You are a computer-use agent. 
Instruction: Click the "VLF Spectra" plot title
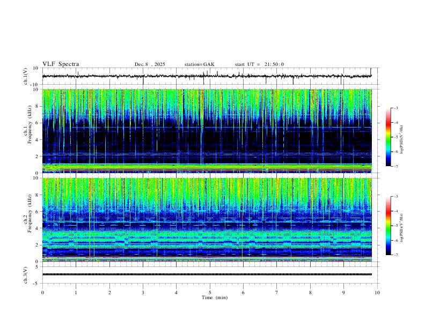pos(61,64)
